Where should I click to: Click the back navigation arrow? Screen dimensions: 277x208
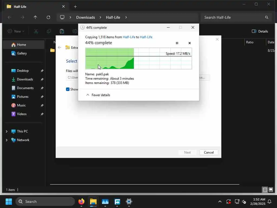(x=9, y=17)
